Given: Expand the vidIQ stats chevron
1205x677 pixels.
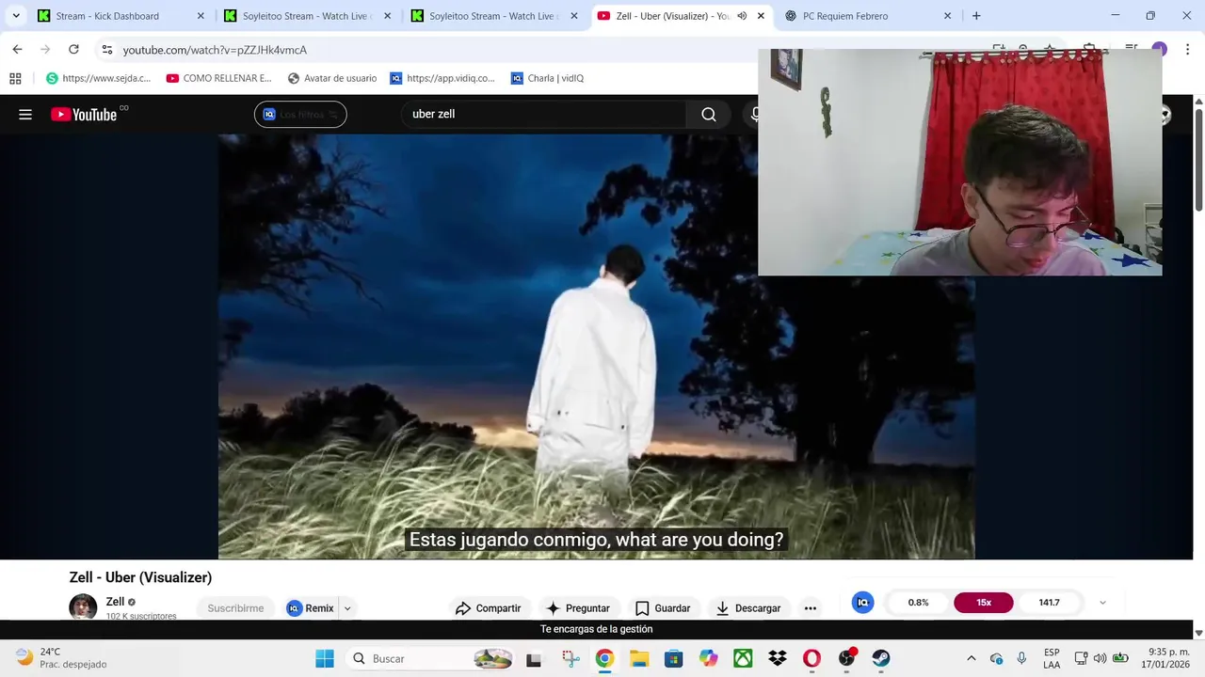Looking at the screenshot, I should [1102, 603].
